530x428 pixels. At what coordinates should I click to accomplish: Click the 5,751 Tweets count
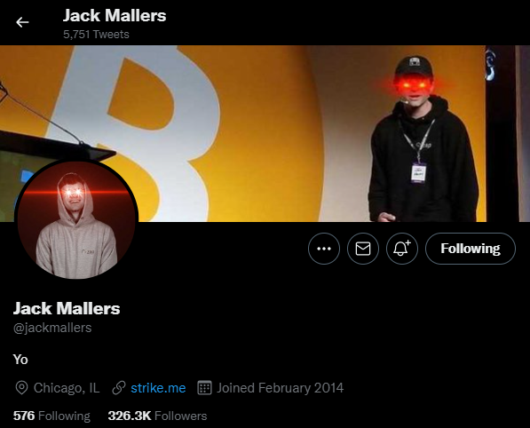click(96, 34)
